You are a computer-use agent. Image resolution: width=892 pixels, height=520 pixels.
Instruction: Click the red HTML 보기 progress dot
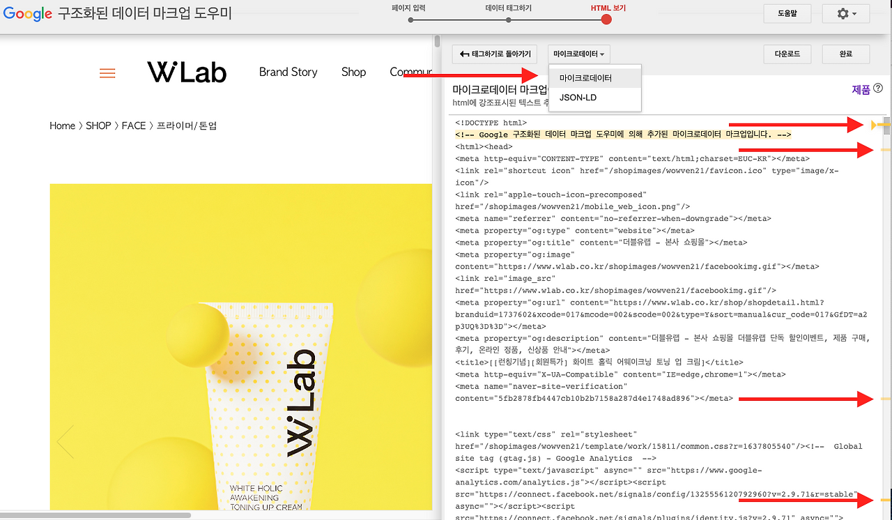(606, 20)
